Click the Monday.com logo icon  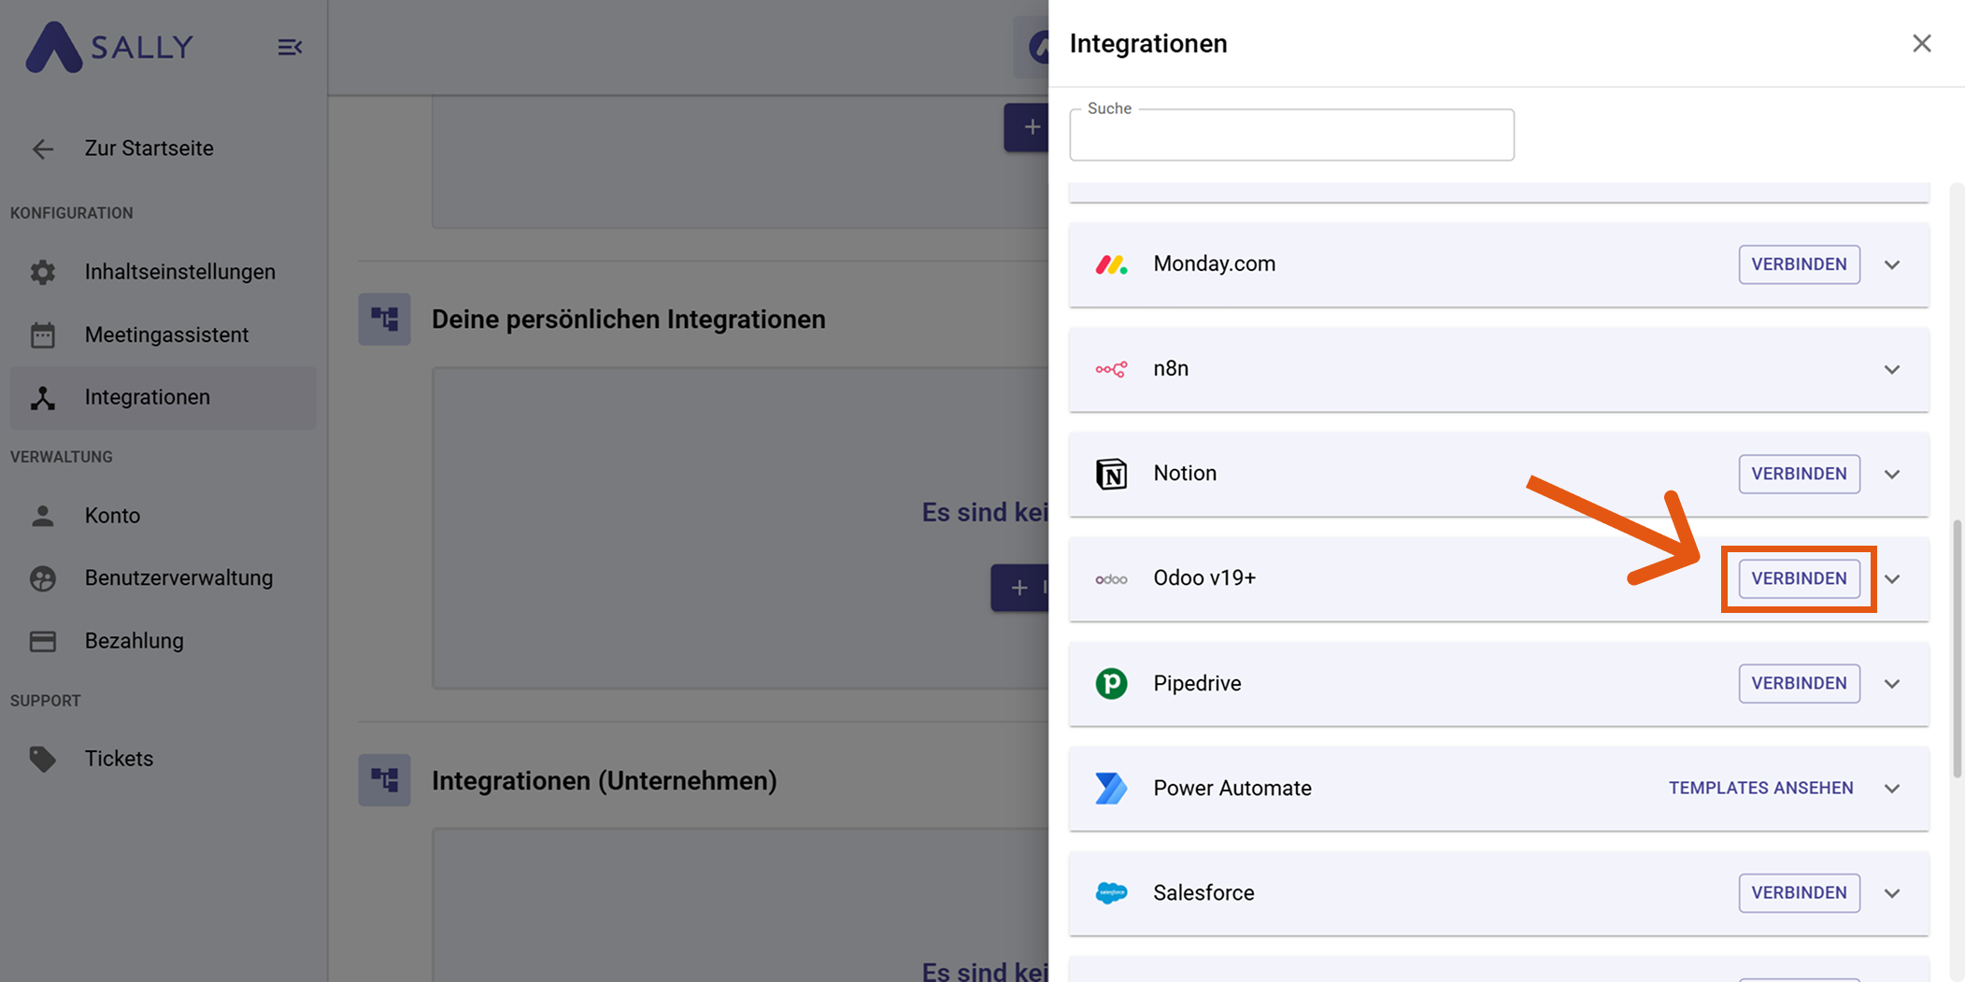[x=1111, y=264]
